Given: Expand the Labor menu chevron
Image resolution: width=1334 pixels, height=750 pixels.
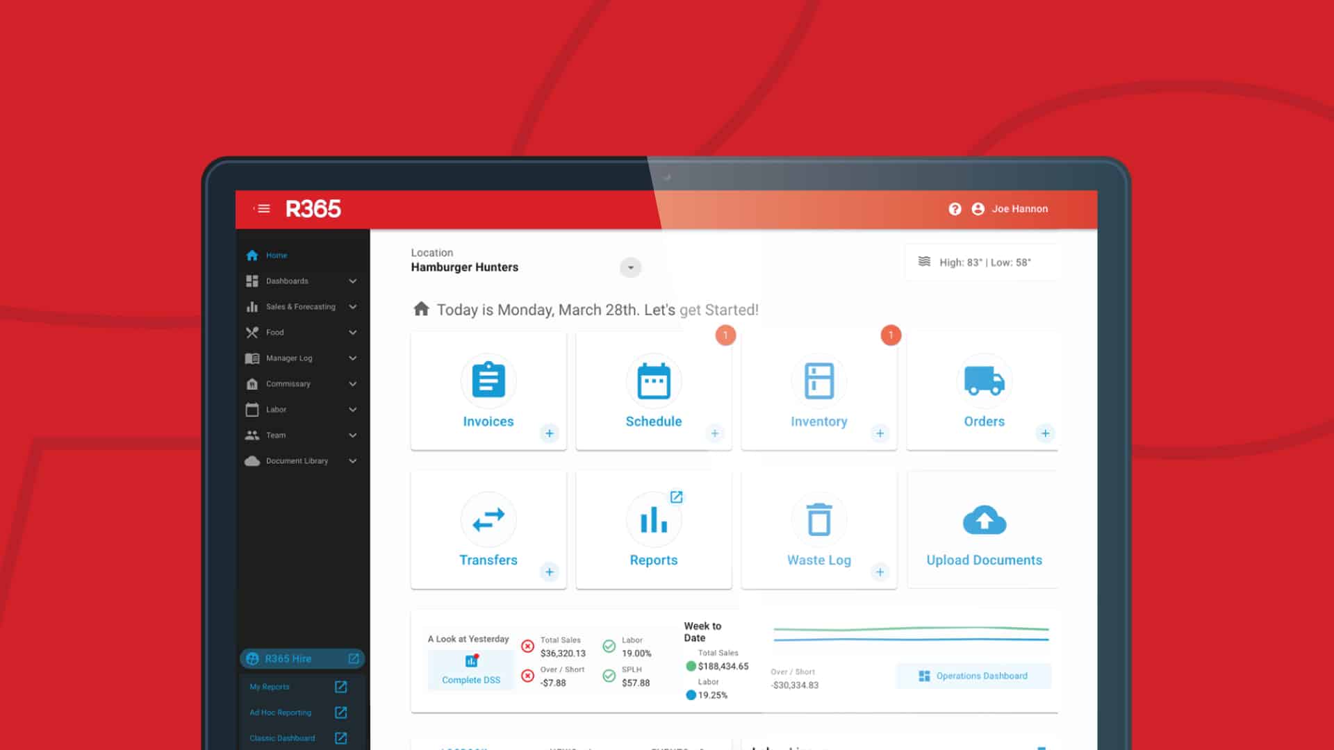Looking at the screenshot, I should coord(353,410).
